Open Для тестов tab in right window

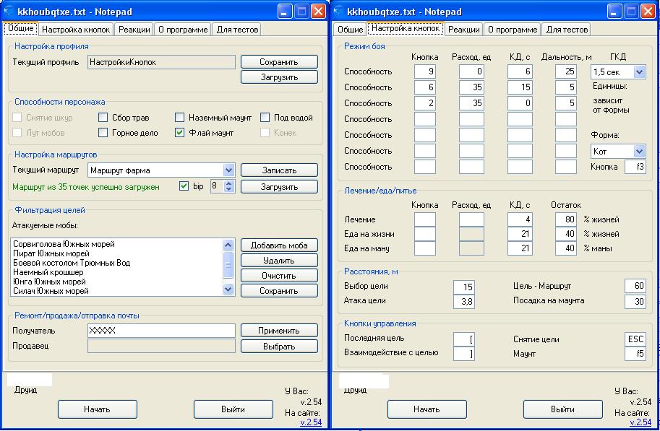[567, 30]
